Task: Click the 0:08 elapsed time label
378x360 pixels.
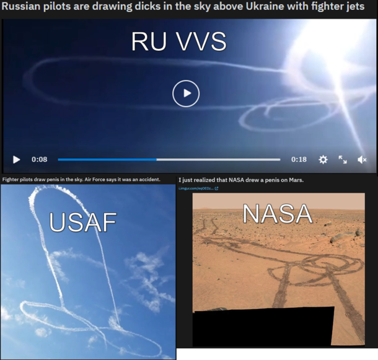Action: click(x=39, y=159)
